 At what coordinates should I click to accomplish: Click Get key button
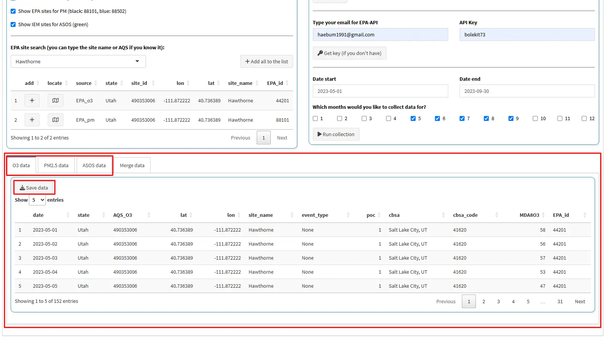coord(349,53)
